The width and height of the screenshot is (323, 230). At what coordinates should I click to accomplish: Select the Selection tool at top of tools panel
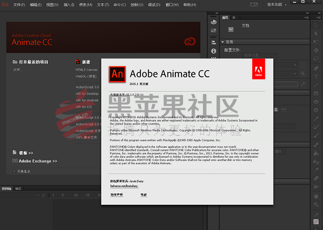pyautogui.click(x=316, y=25)
